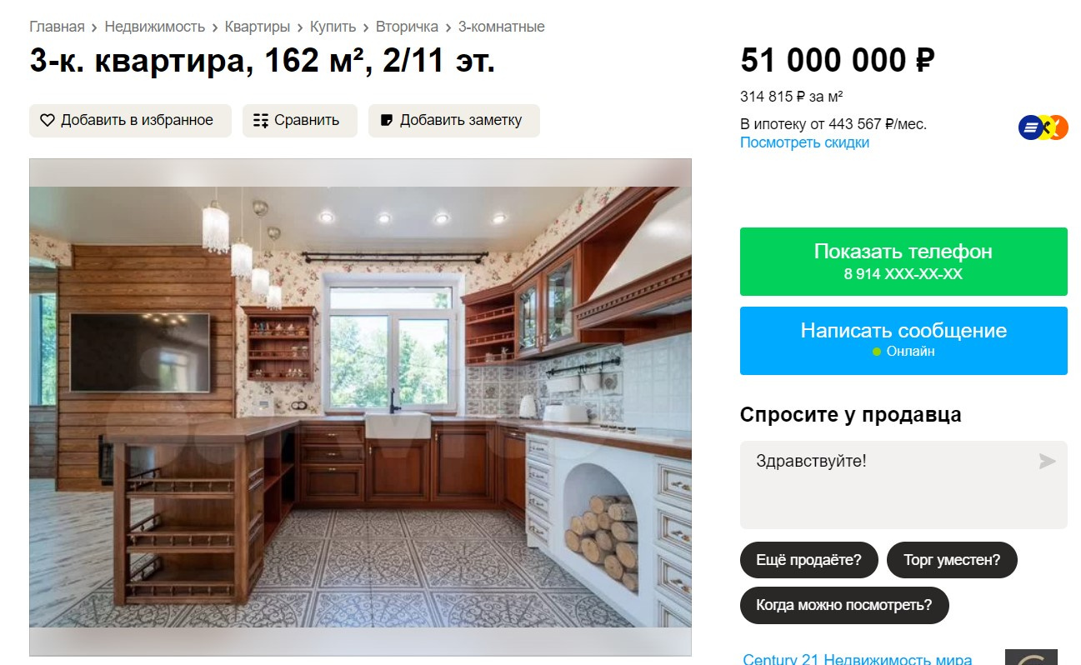Choose the Торг уместен? quick reply
The width and height of the screenshot is (1081, 665).
click(952, 560)
